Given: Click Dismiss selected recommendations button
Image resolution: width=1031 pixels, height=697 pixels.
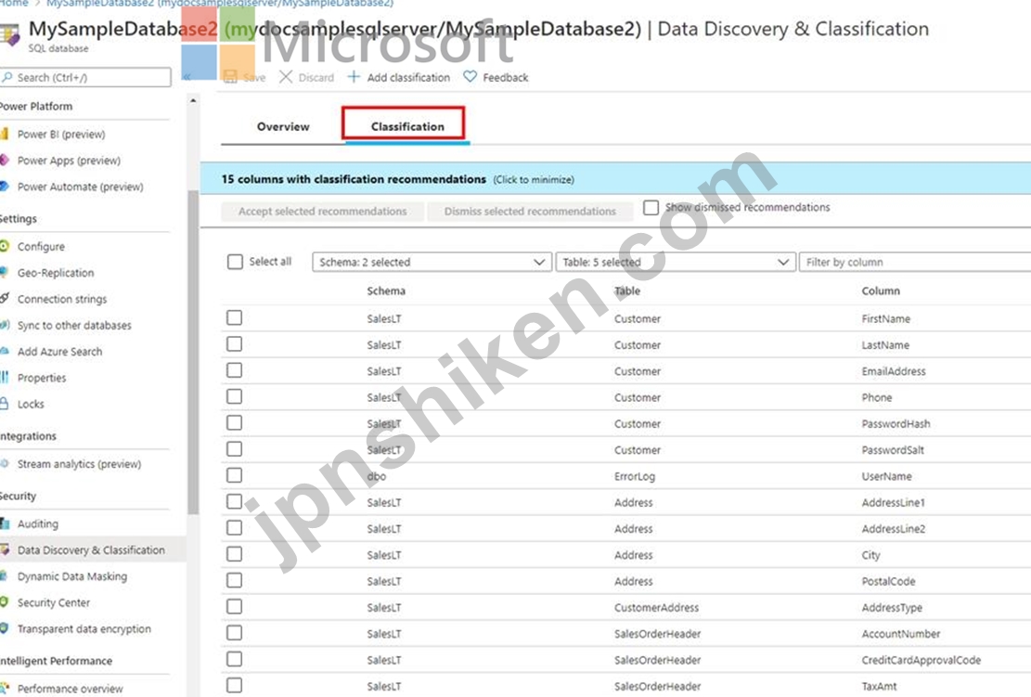Looking at the screenshot, I should click(x=530, y=211).
